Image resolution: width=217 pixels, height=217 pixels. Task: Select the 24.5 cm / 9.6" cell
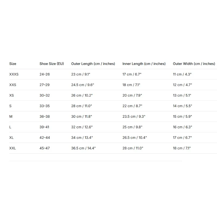coord(83,85)
